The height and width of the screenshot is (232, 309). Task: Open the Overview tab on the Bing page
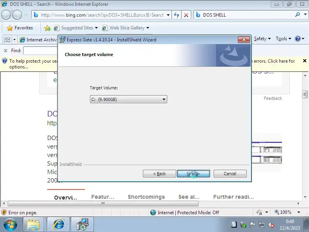(x=66, y=198)
